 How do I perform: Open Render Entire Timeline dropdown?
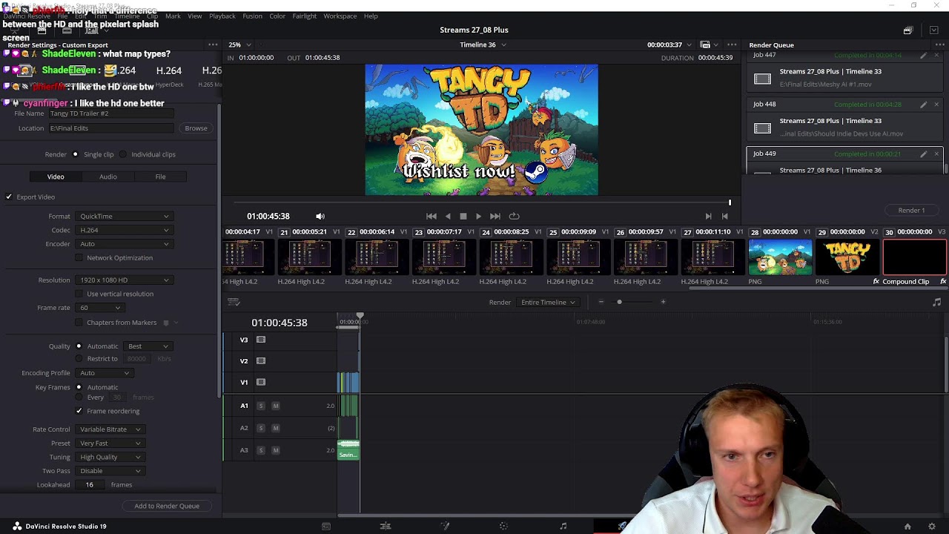pyautogui.click(x=549, y=303)
